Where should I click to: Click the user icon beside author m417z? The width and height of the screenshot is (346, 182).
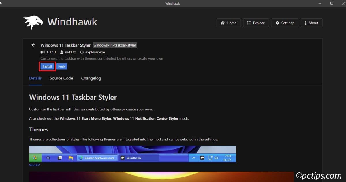pos(62,52)
